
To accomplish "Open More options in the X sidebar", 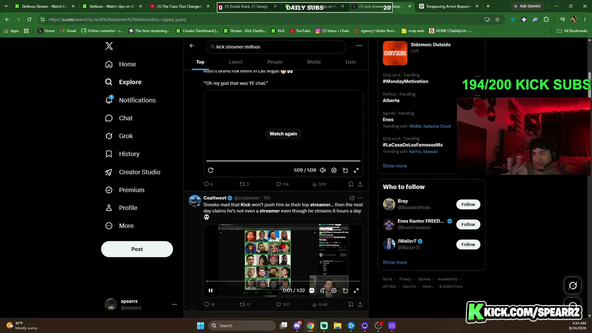I will 119,226.
